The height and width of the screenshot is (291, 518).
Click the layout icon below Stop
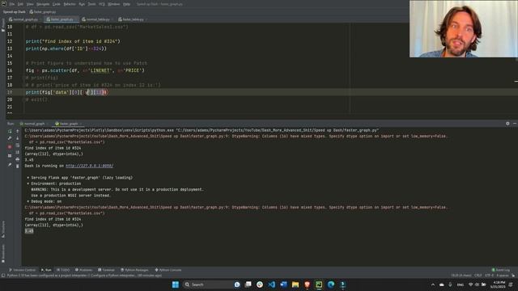(10, 155)
